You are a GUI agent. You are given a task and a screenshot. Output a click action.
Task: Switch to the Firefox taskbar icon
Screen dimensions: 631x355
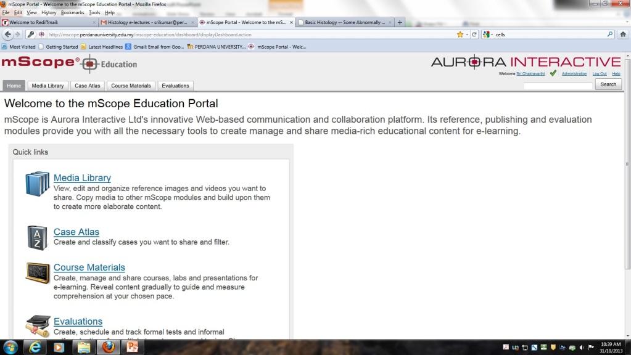(x=108, y=347)
